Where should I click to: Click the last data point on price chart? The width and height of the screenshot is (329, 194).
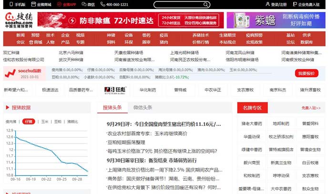(87, 171)
